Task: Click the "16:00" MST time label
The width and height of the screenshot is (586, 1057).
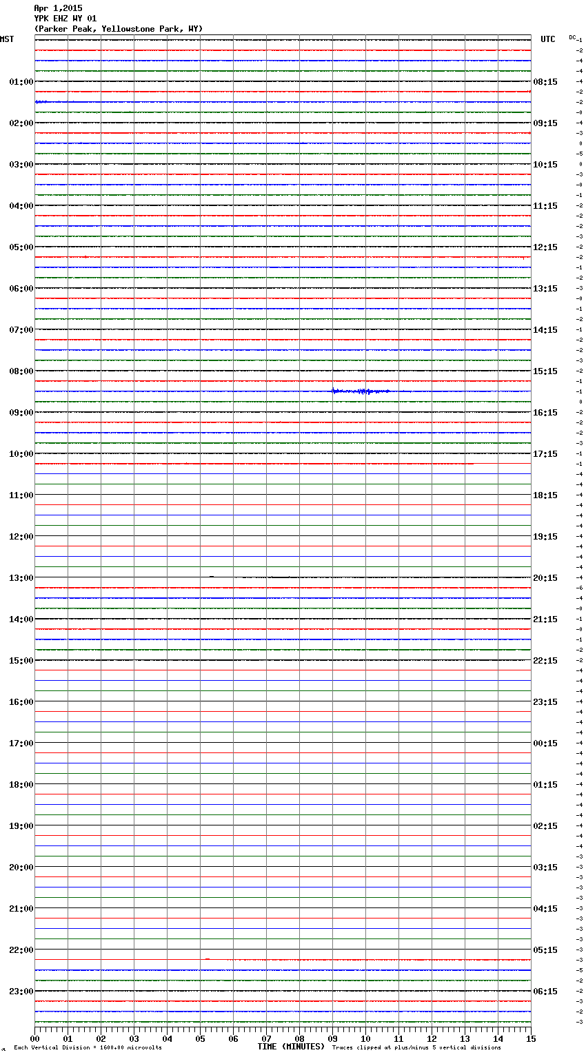Action: tap(21, 702)
